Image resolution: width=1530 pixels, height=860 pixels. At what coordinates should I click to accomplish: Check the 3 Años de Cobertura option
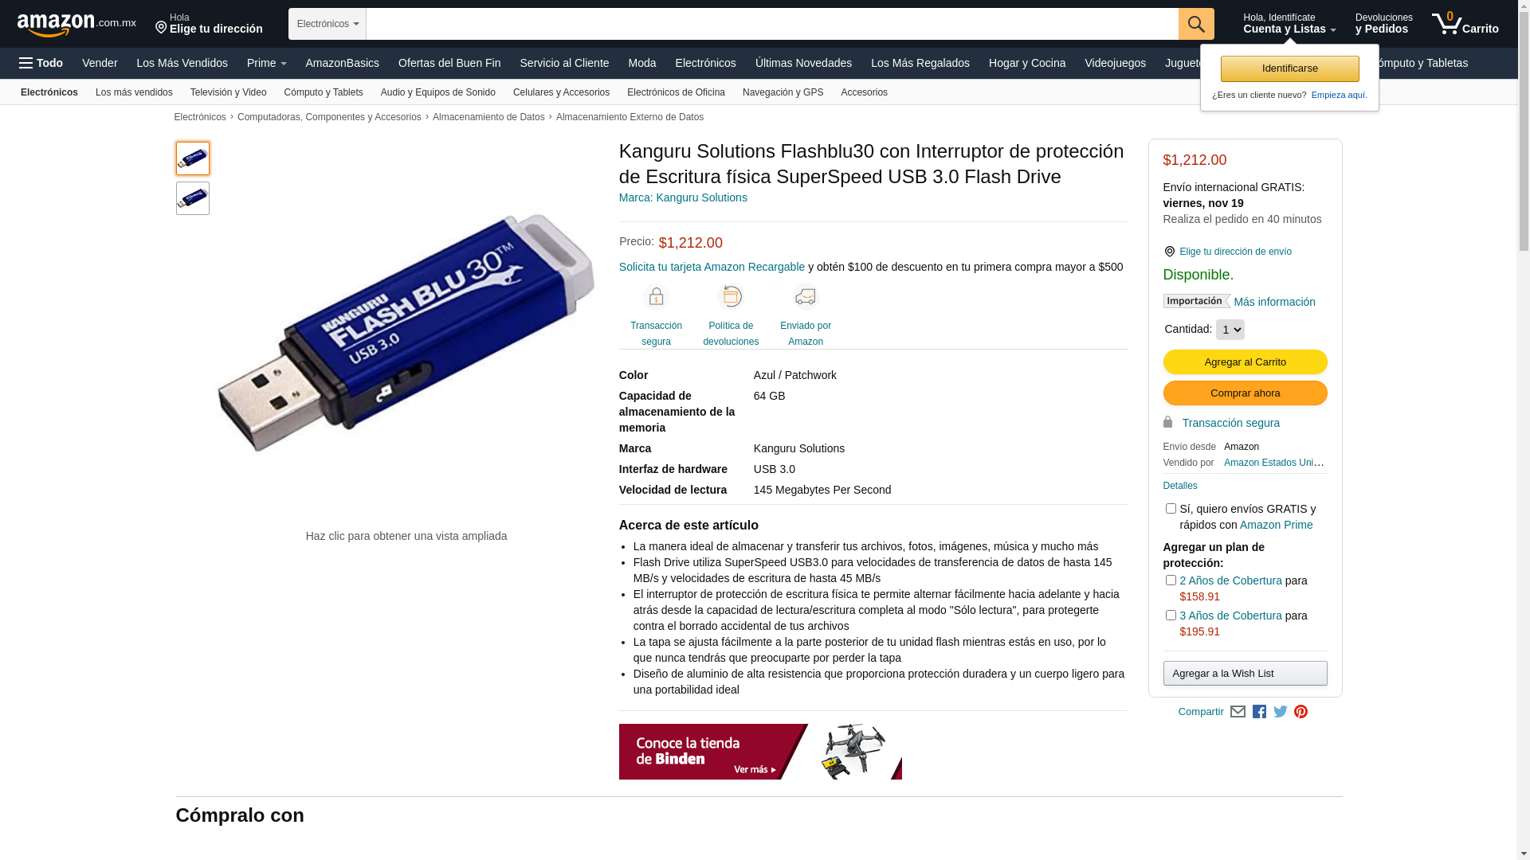(x=1171, y=616)
